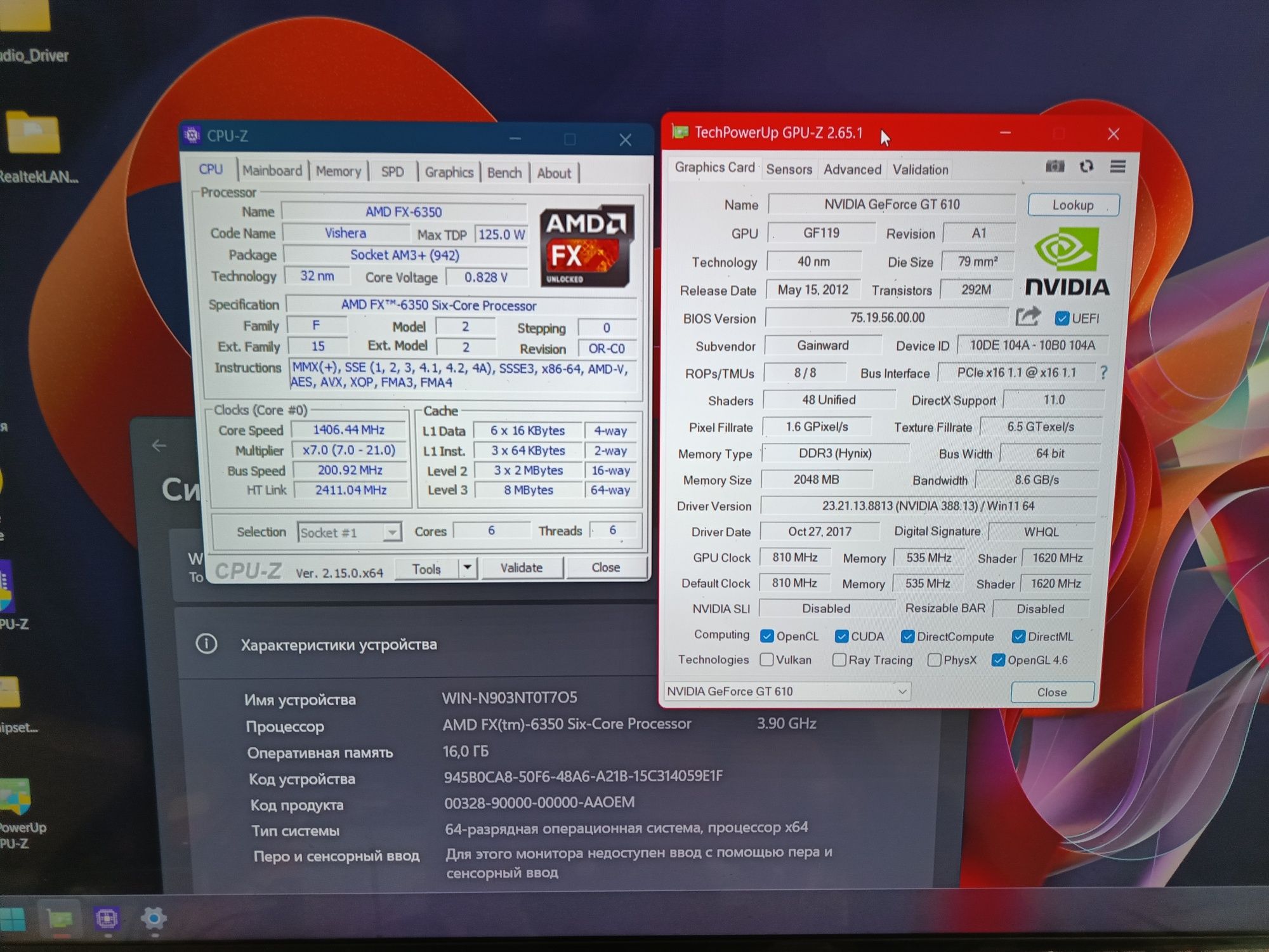This screenshot has height=952, width=1269.
Task: Click the Bus Interface question mark icon
Action: point(1104,373)
